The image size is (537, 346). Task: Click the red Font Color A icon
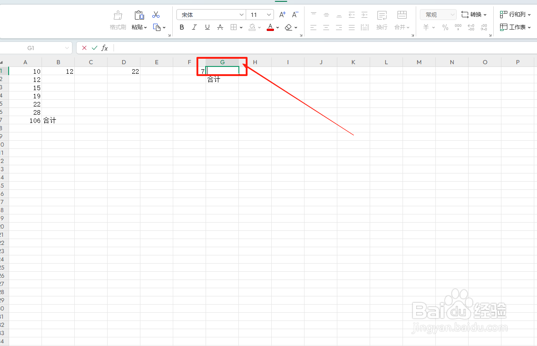[x=270, y=27]
